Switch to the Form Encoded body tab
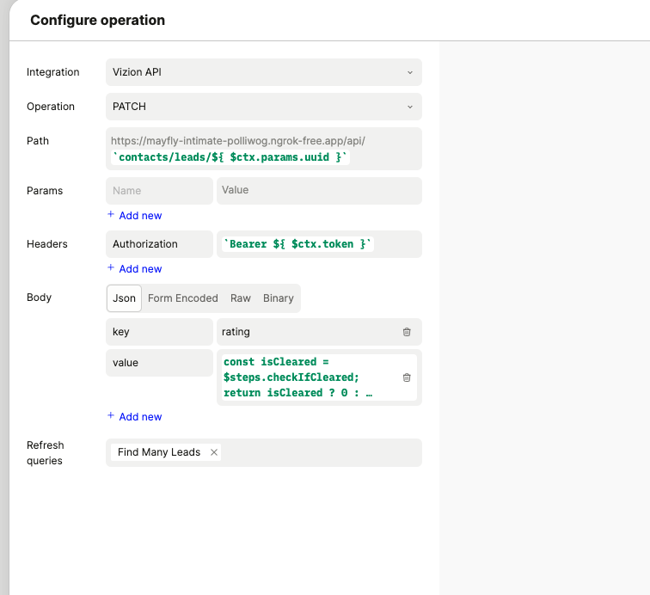Image resolution: width=650 pixels, height=595 pixels. click(x=182, y=298)
